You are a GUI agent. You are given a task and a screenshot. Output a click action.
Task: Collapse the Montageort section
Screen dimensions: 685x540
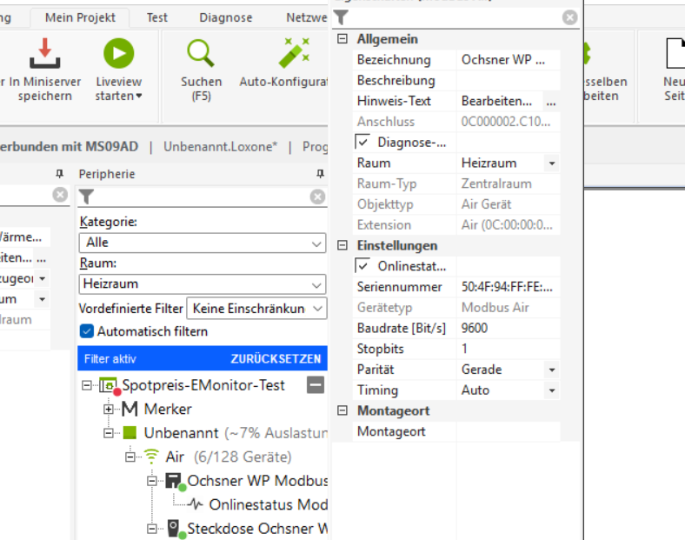(x=342, y=410)
